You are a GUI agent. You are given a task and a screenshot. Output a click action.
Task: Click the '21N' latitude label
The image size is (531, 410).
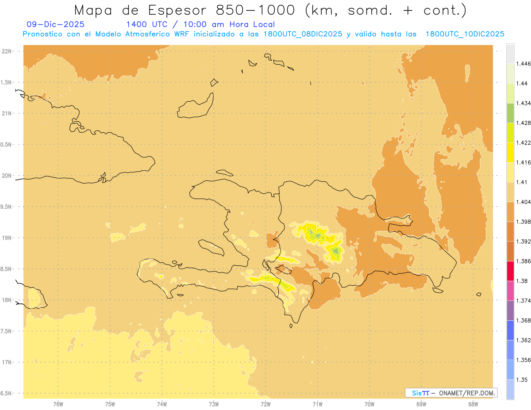tap(7, 113)
